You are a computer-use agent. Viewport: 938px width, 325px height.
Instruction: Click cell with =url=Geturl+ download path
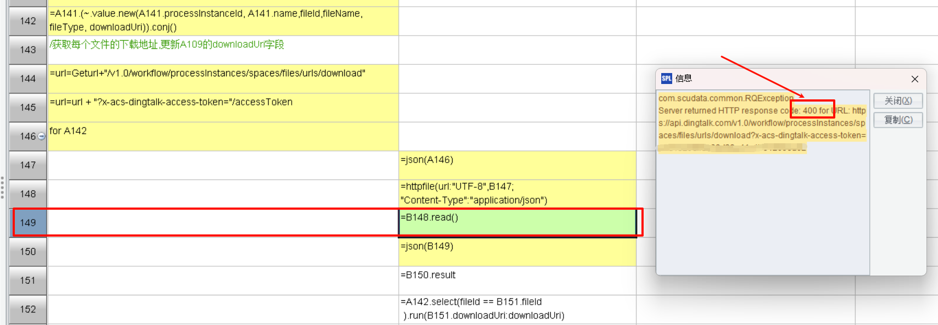[x=223, y=79]
